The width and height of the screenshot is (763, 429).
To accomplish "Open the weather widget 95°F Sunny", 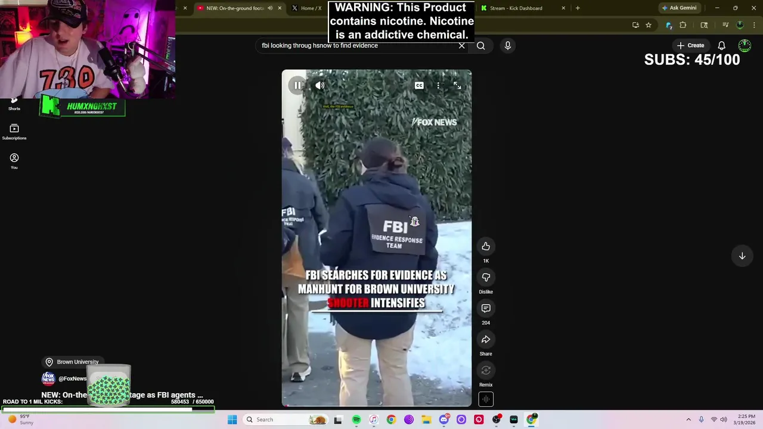I will coord(21,419).
